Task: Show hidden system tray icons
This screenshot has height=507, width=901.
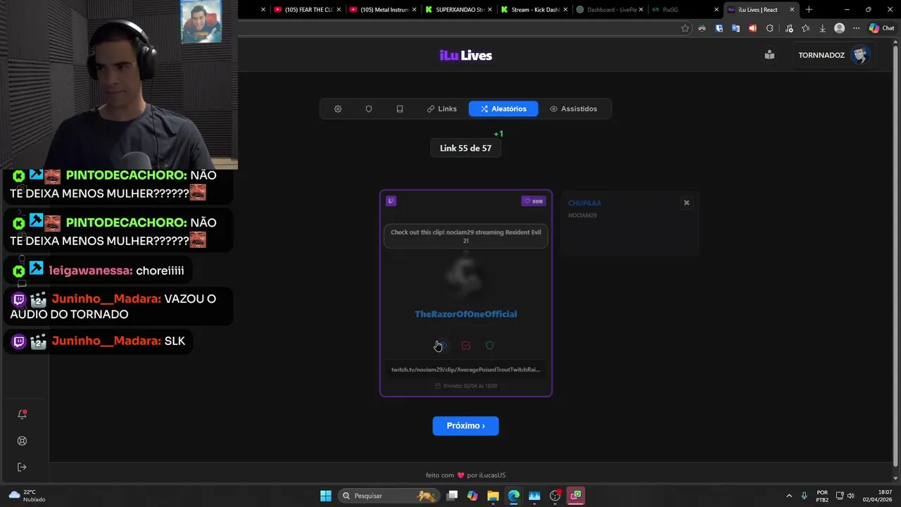Action: pyautogui.click(x=789, y=496)
